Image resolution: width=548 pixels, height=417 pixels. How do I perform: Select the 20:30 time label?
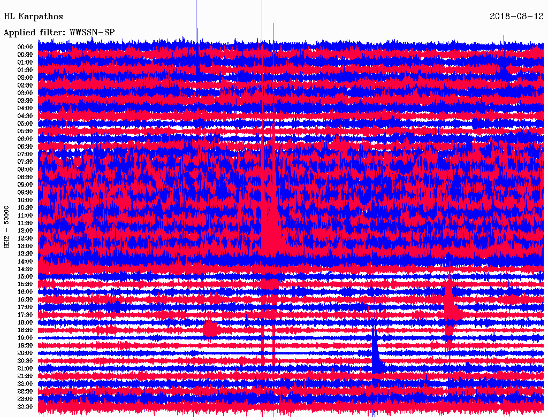click(25, 361)
